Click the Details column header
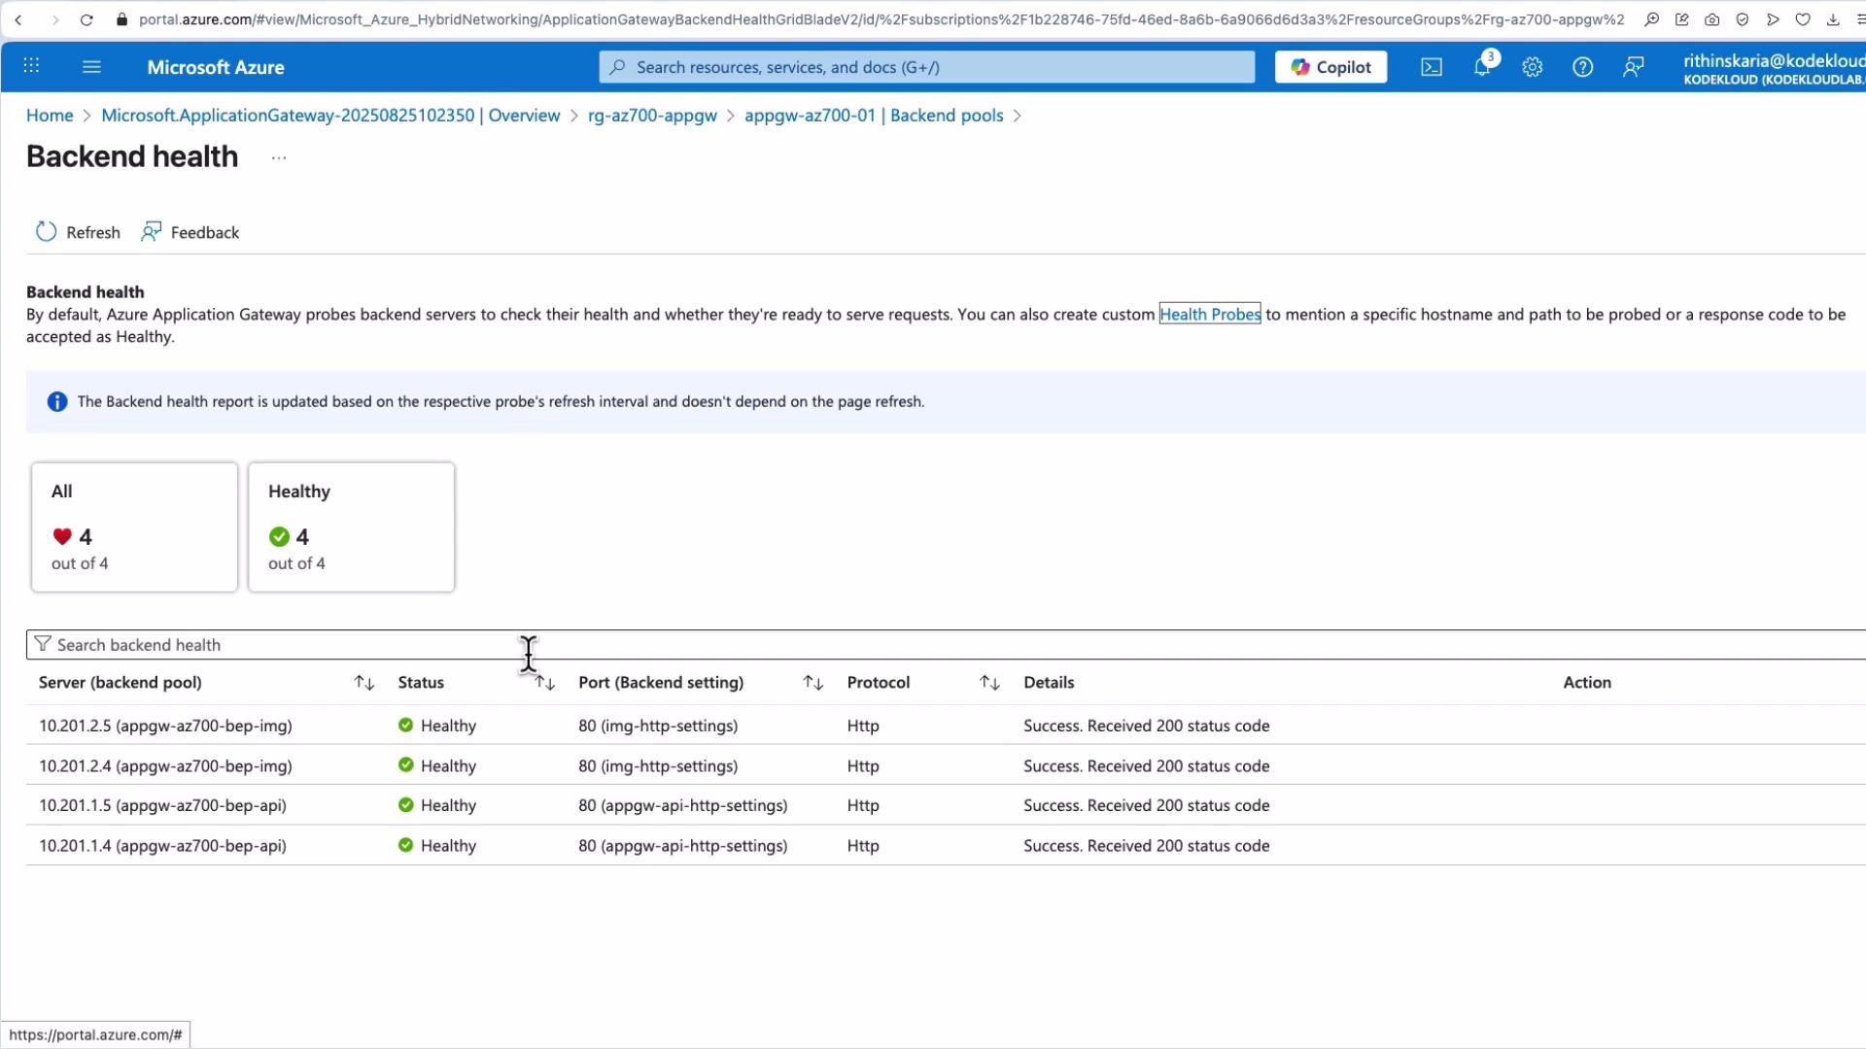The image size is (1866, 1049). tap(1049, 683)
